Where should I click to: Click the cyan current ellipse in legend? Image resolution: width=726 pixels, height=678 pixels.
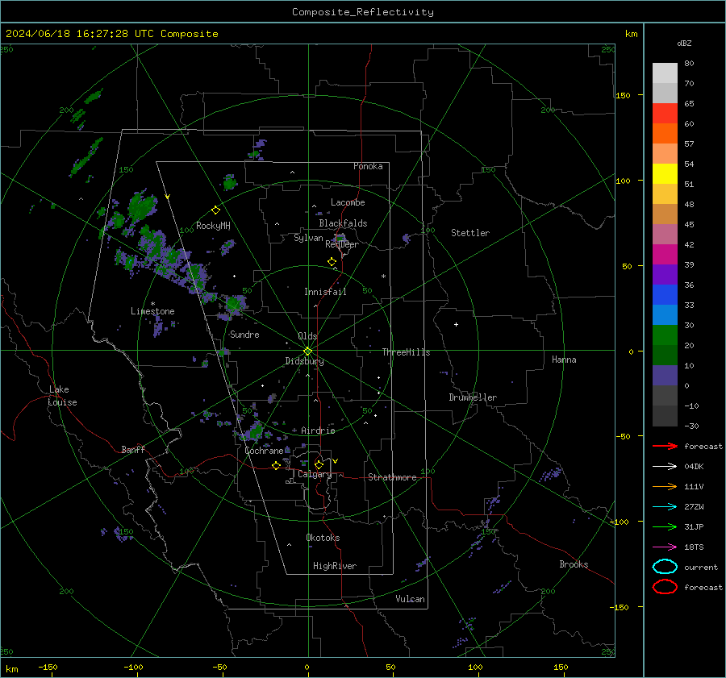click(x=665, y=567)
